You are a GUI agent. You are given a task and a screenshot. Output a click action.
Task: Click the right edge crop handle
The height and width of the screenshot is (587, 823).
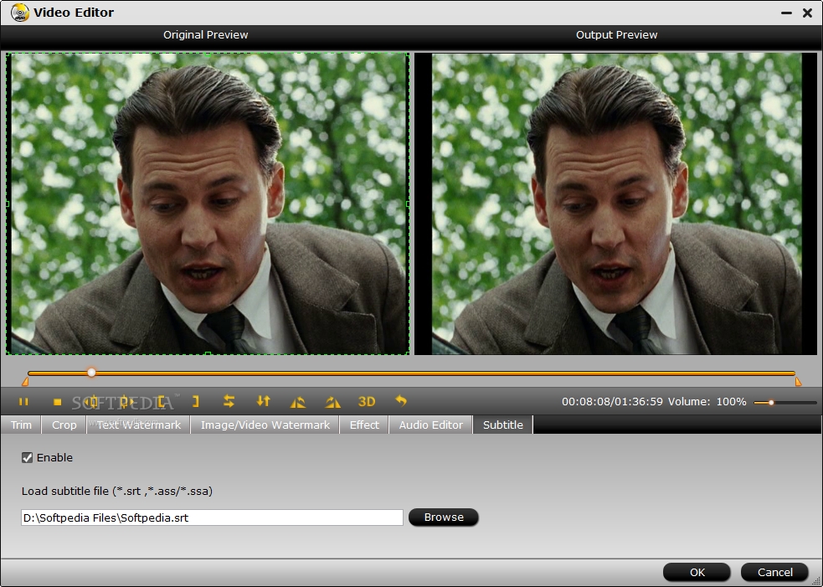[409, 203]
